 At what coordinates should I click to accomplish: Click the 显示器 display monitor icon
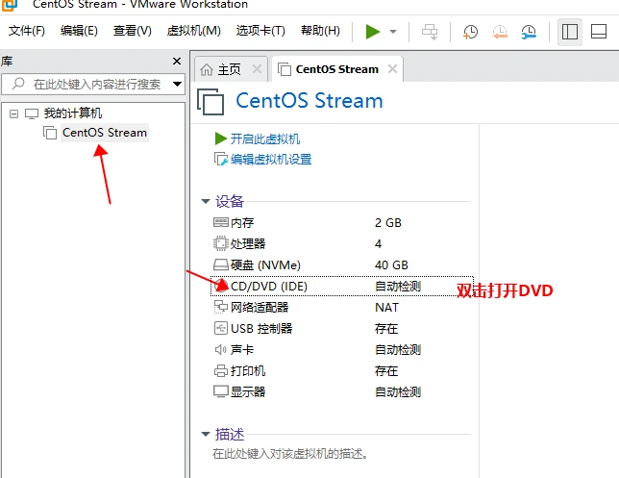(221, 391)
